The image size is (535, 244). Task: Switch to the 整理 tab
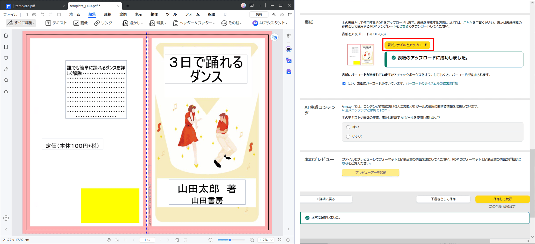(x=154, y=15)
